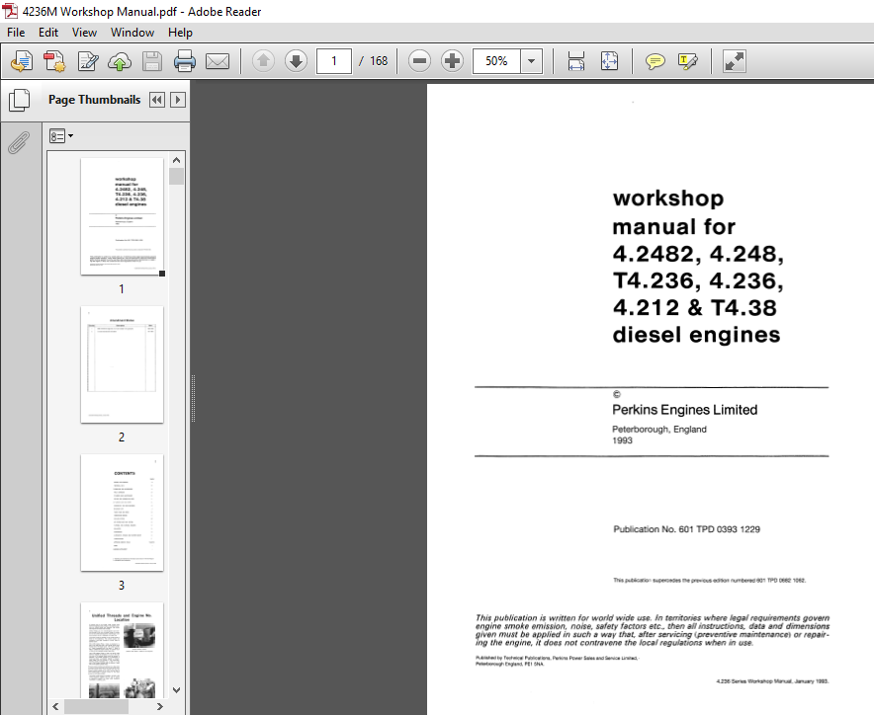Click the total pages '168' text
Image resolution: width=874 pixels, height=715 pixels.
point(379,61)
